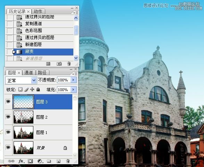Click 图层 3 gradient thumbnail

[23, 102]
